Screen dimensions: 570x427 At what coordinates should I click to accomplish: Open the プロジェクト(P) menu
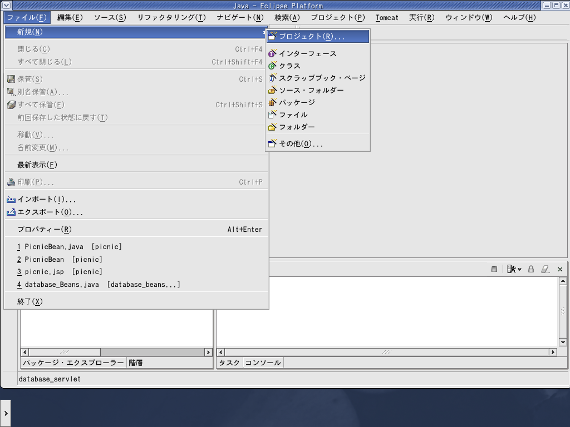pyautogui.click(x=338, y=17)
